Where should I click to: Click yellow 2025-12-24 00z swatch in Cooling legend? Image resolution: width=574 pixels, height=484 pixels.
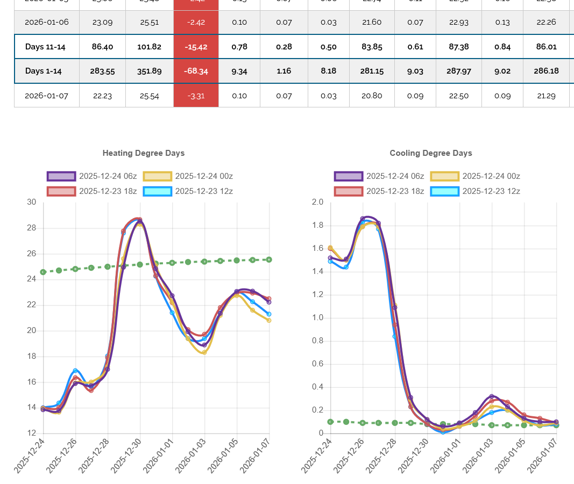pos(444,176)
